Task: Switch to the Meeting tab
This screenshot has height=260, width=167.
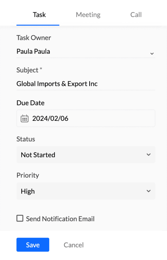Action: click(x=88, y=15)
